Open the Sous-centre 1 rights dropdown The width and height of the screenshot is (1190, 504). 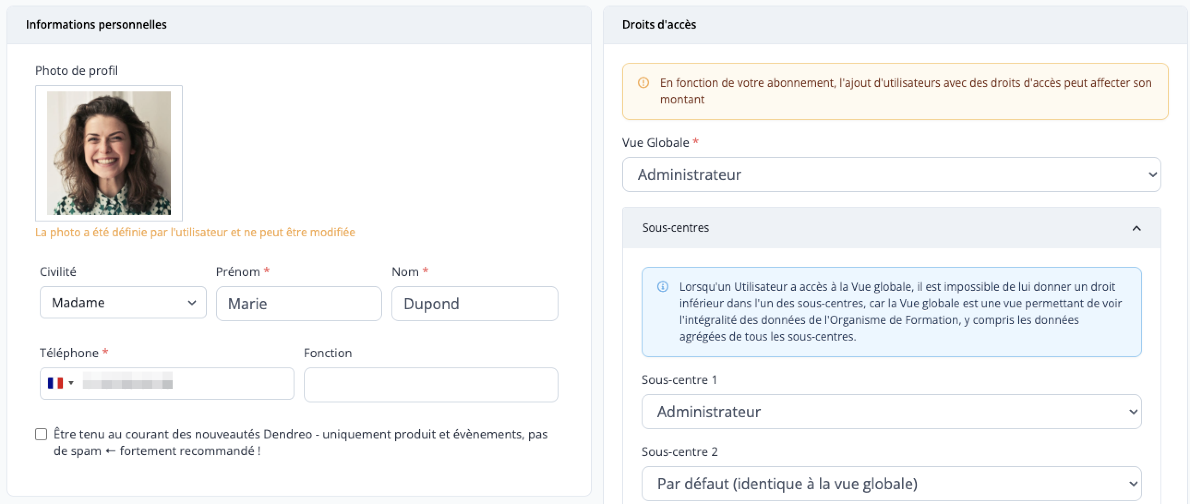click(x=891, y=412)
